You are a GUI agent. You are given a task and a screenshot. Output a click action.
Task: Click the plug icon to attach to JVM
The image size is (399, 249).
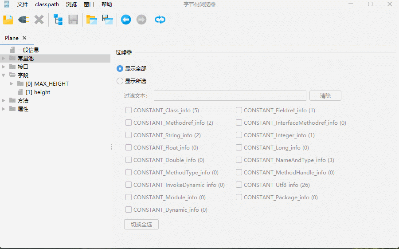coord(23,20)
